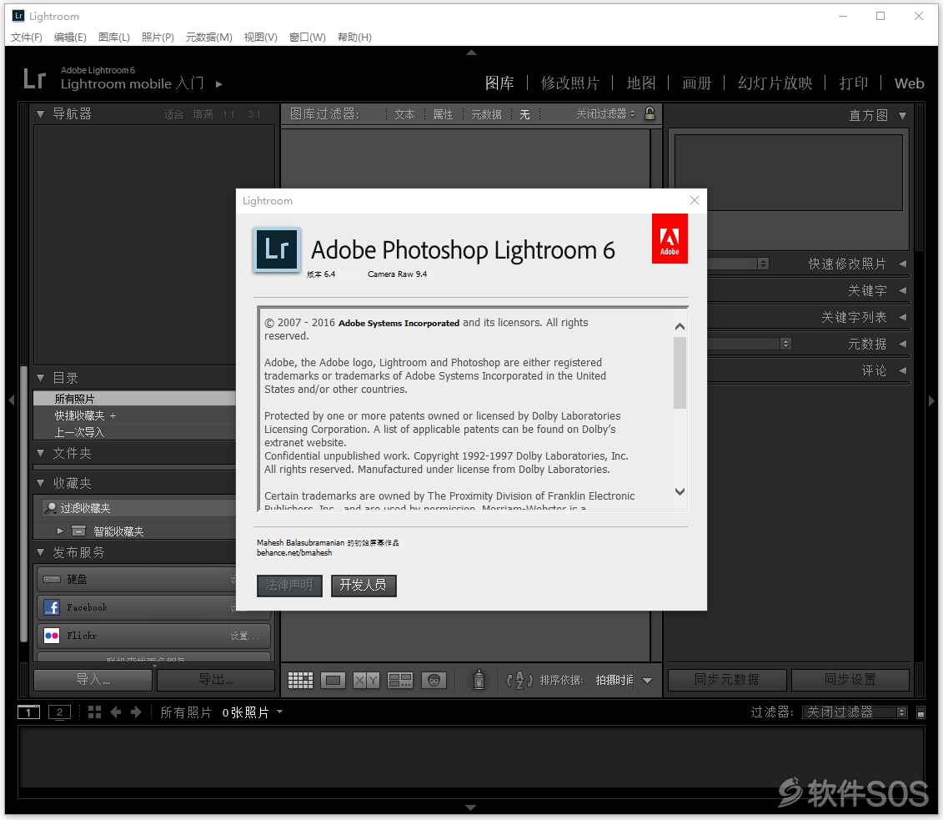Enable Text library filter
Viewport: 943px width, 820px height.
[404, 114]
